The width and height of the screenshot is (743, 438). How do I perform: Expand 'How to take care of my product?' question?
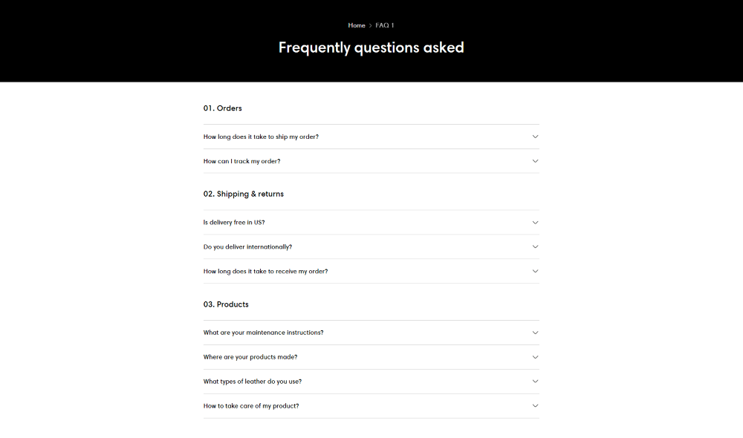[x=251, y=406]
